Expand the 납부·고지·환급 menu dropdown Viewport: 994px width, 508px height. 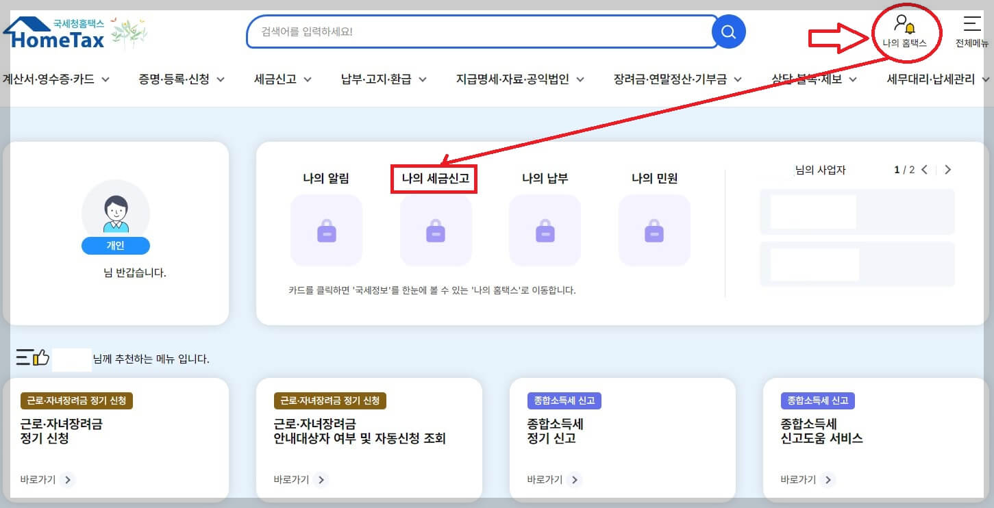(x=381, y=79)
